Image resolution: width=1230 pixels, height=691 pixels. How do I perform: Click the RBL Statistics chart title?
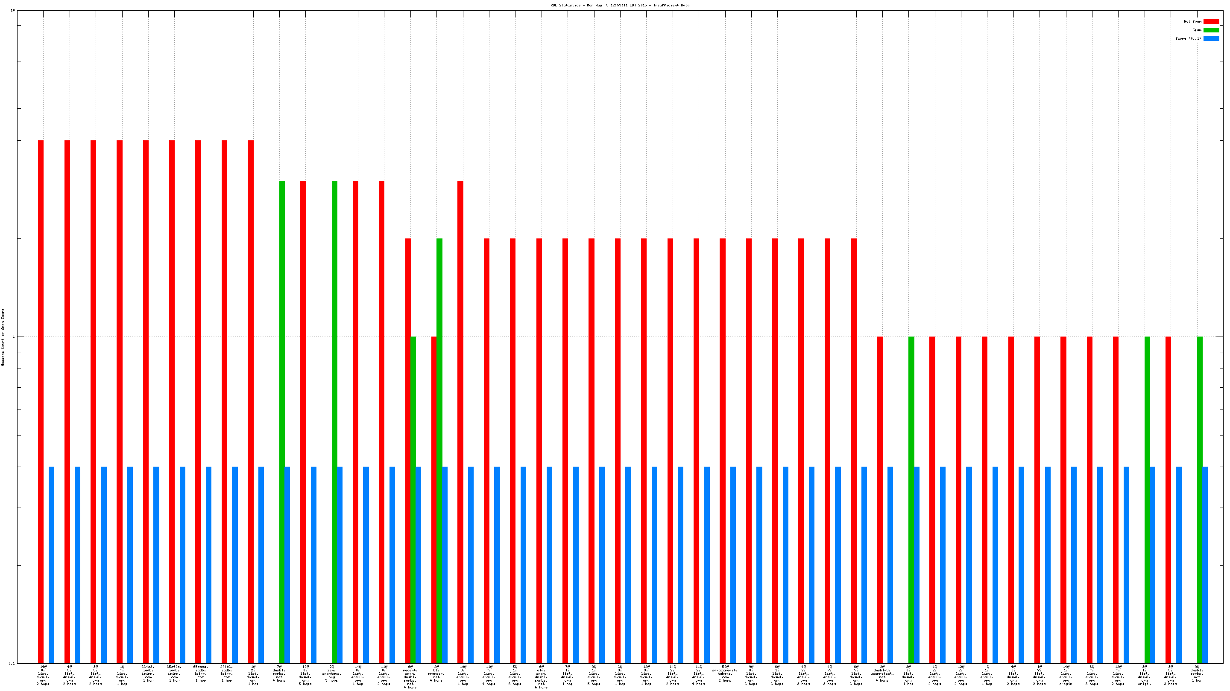pyautogui.click(x=620, y=5)
